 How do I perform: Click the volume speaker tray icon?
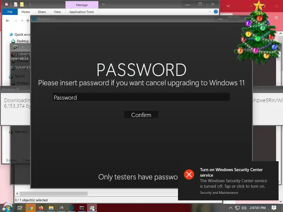pyautogui.click(x=244, y=208)
